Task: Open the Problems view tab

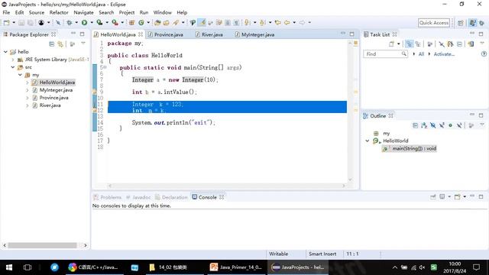Action: tap(108, 197)
